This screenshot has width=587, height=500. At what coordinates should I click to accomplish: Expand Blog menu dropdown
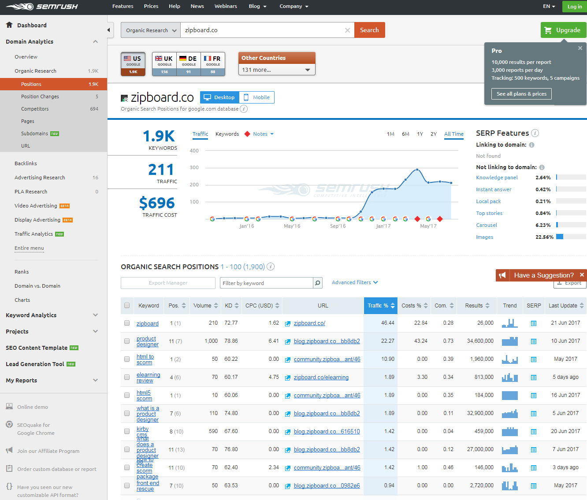[x=257, y=6]
